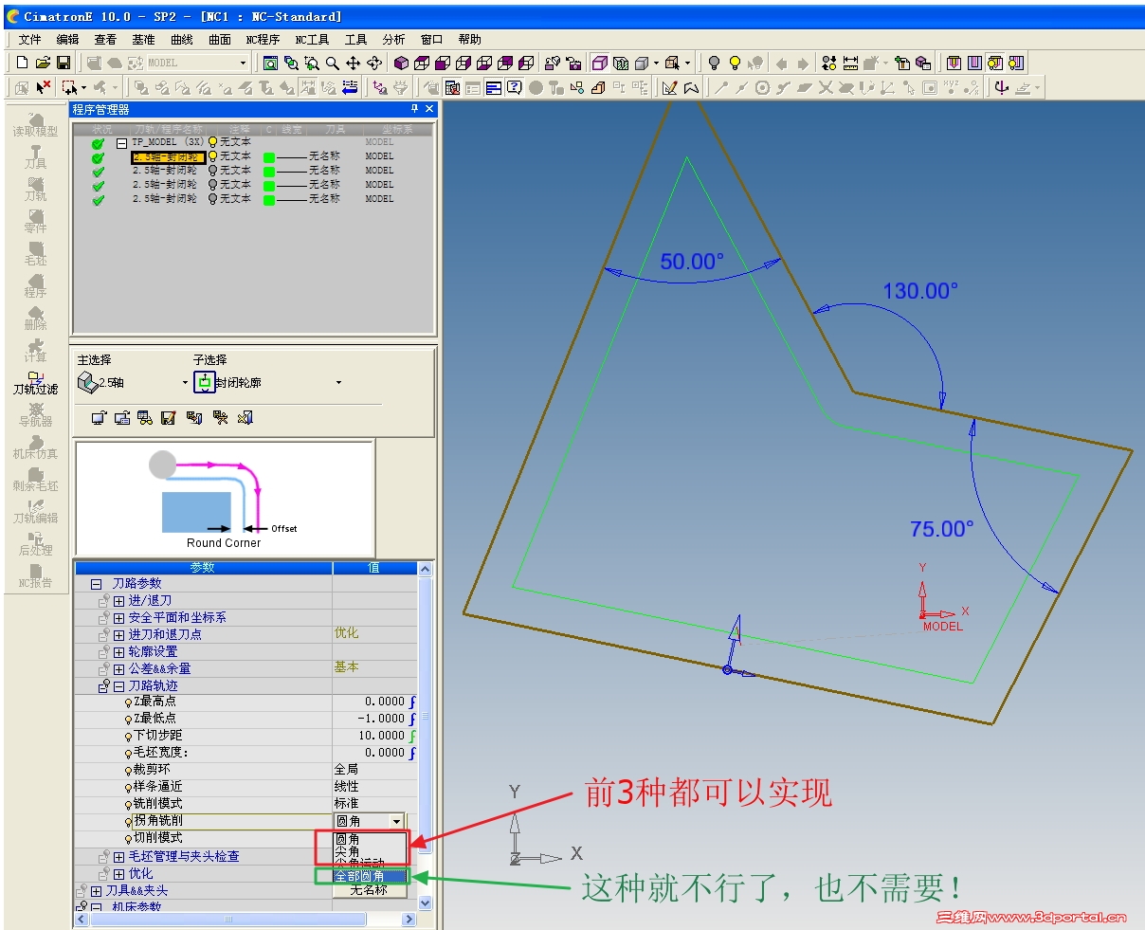This screenshot has width=1145, height=930.
Task: Click the Zoom All fit-view icon
Action: [270, 63]
